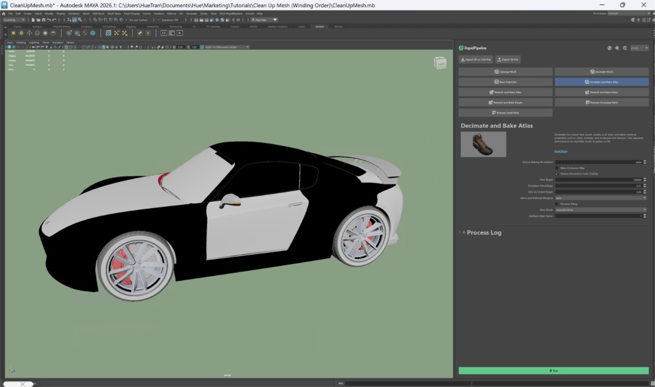Click the Deviation Percentage input field
The height and width of the screenshot is (387, 655).
598,185
